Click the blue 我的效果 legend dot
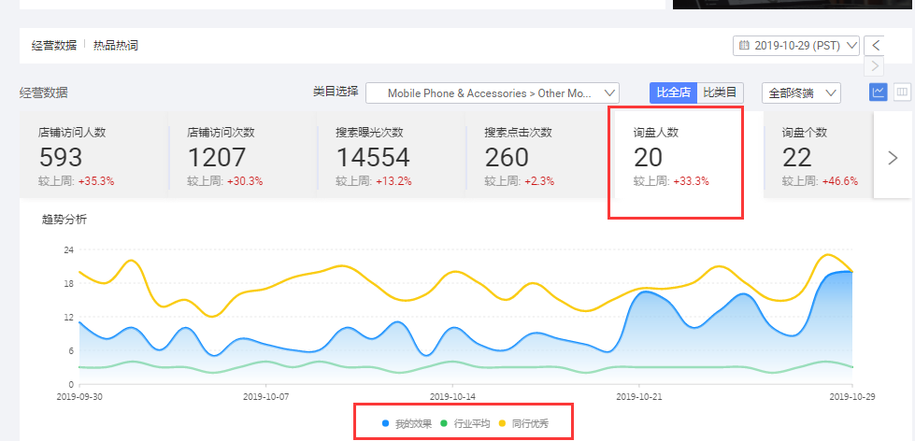915x441 pixels. [x=386, y=424]
